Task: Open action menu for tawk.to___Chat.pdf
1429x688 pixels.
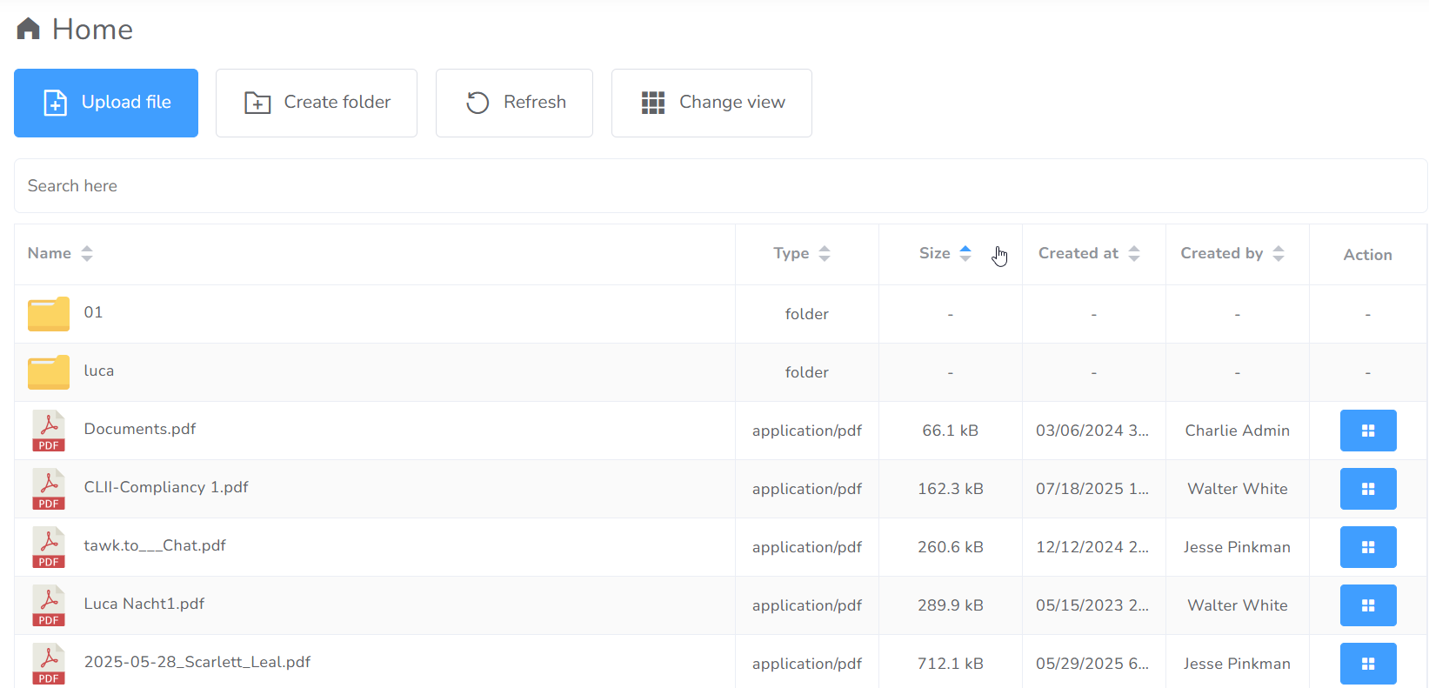Action: point(1367,547)
